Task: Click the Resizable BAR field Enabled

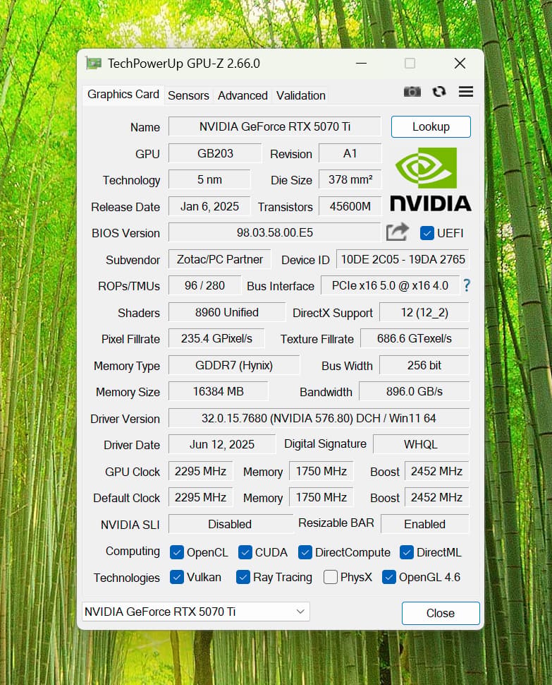Action: 424,524
